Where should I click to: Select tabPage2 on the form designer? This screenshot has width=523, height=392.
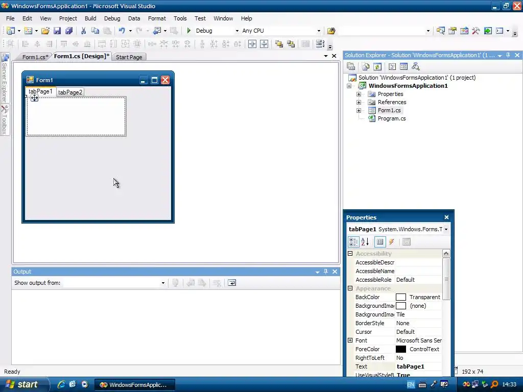(x=70, y=92)
